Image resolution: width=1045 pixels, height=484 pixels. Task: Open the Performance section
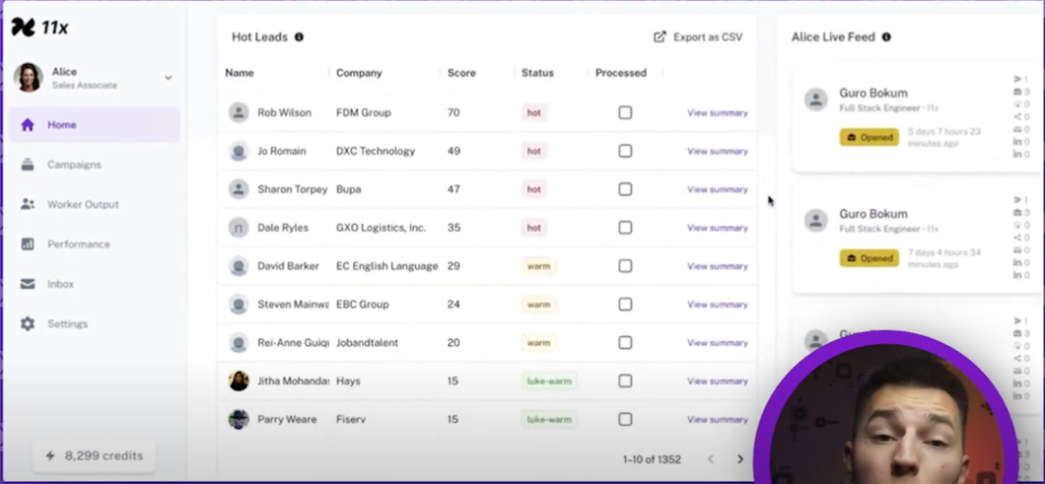(x=78, y=244)
